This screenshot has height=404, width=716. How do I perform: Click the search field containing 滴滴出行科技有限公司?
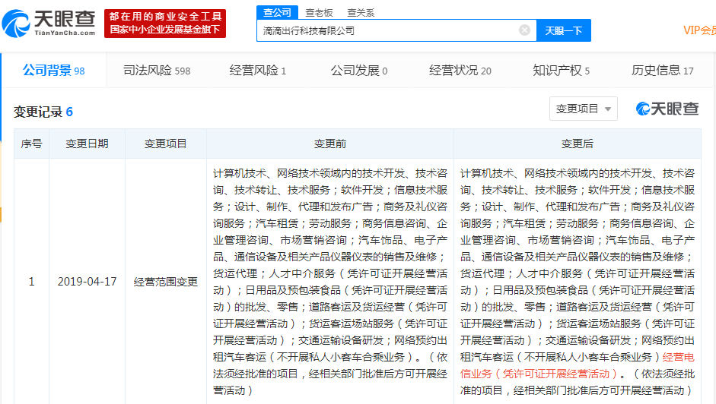(396, 30)
